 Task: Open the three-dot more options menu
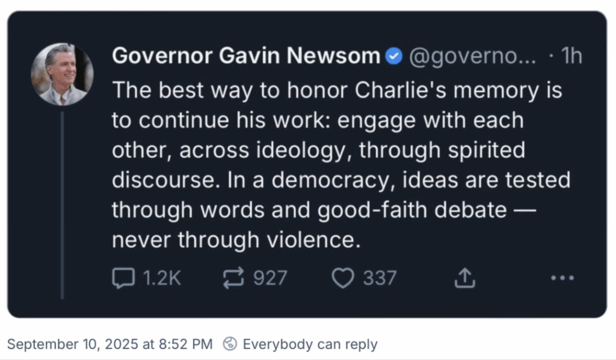562,278
